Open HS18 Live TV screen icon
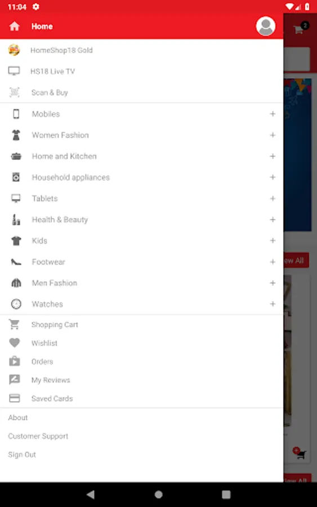The width and height of the screenshot is (317, 507). [14, 71]
